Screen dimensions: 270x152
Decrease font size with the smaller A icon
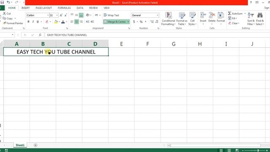point(66,15)
